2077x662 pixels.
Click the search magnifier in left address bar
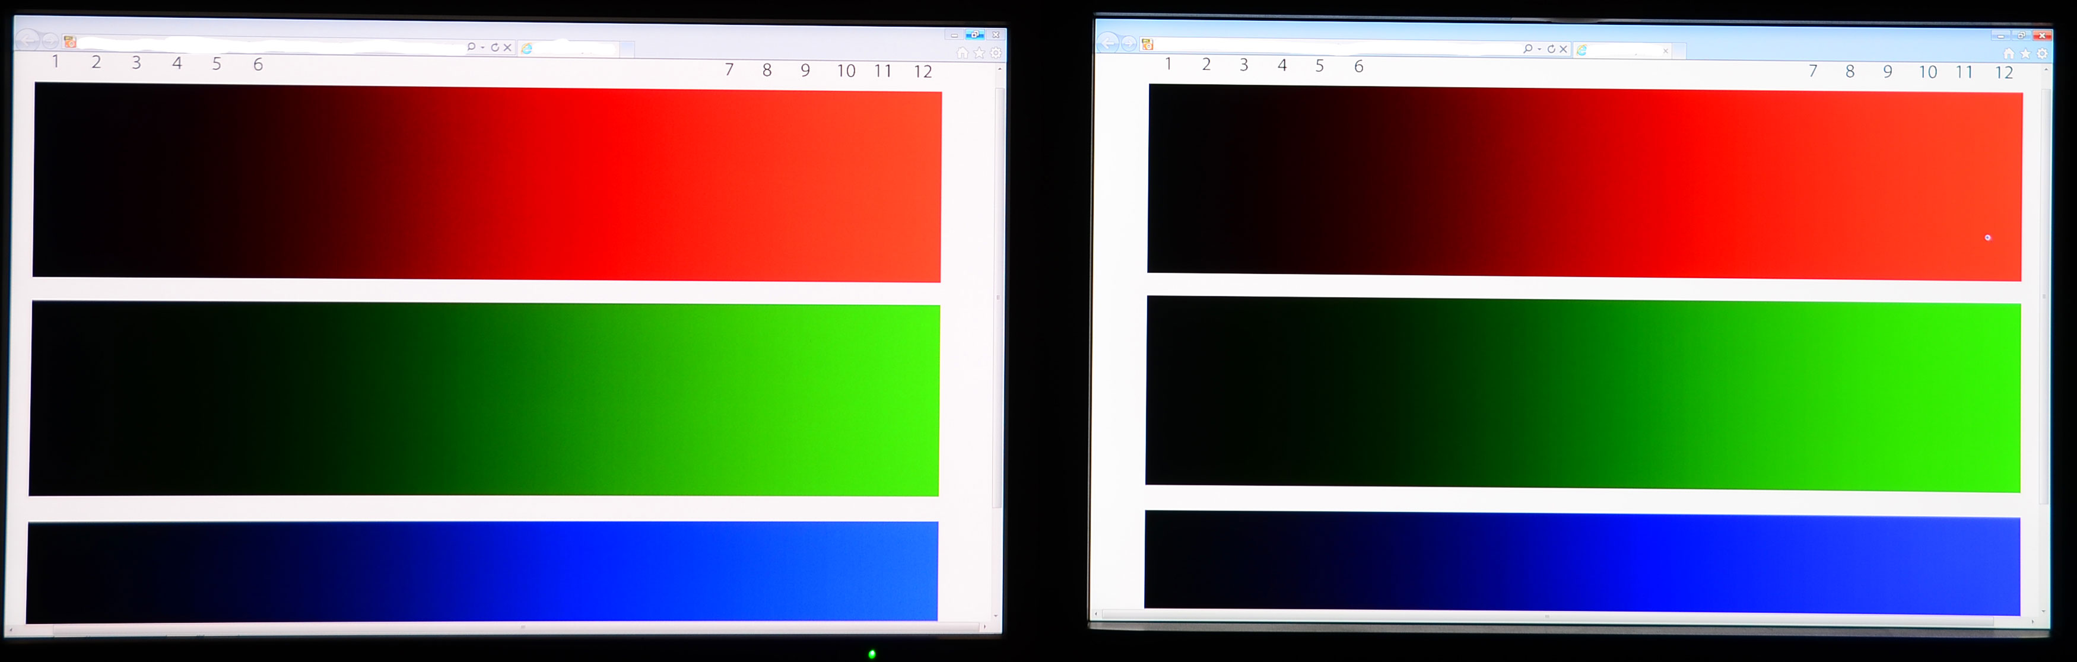(471, 47)
